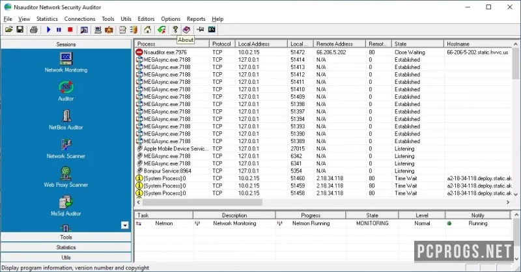Expand the Sessions panel header
521x272 pixels.
coord(66,44)
